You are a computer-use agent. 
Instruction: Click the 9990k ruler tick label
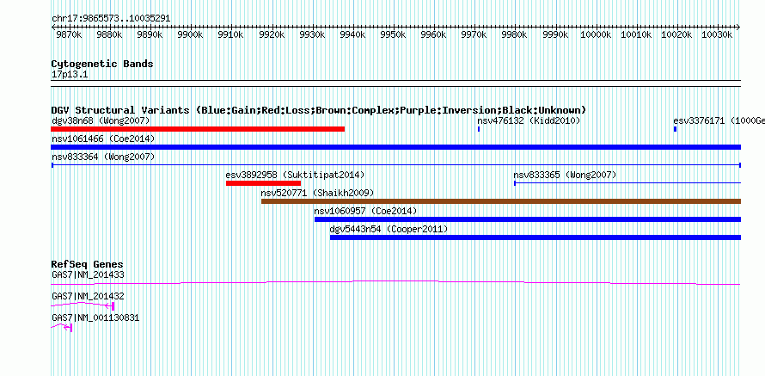555,35
